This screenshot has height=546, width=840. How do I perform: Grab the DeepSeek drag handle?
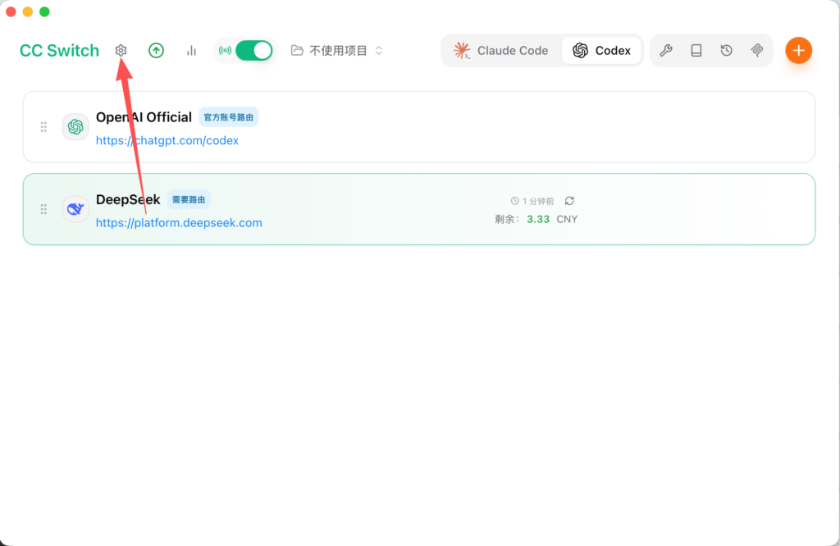[44, 209]
